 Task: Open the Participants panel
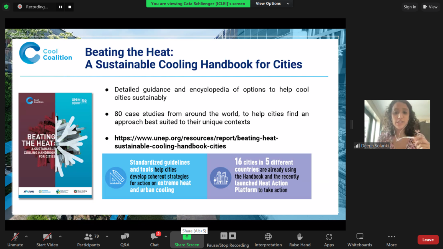[x=89, y=240]
